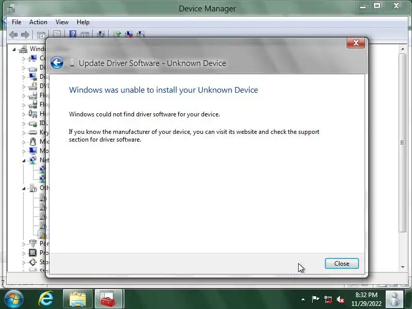Click the Back arrow in Device Manager toolbar
This screenshot has width=412, height=309.
pos(13,35)
